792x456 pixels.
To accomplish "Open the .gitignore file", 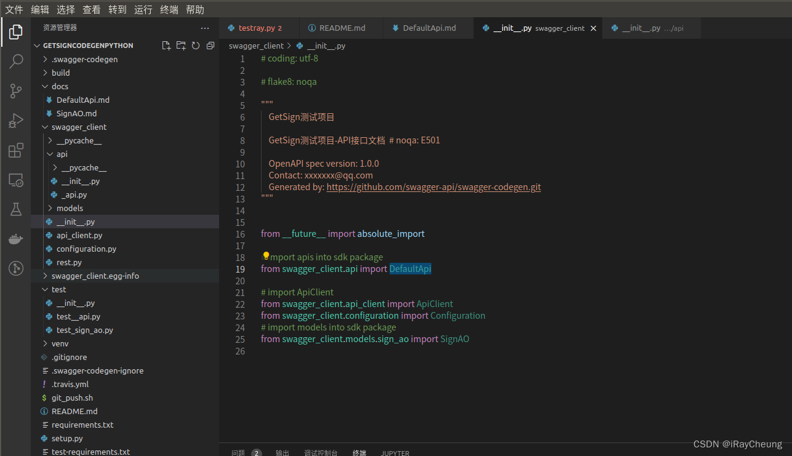I will pos(125,357).
